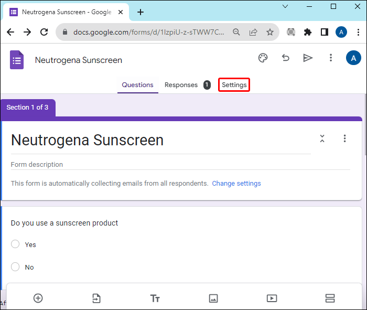The width and height of the screenshot is (367, 310).
Task: Collapse Section 1 with the collapse arrows
Action: [x=322, y=138]
